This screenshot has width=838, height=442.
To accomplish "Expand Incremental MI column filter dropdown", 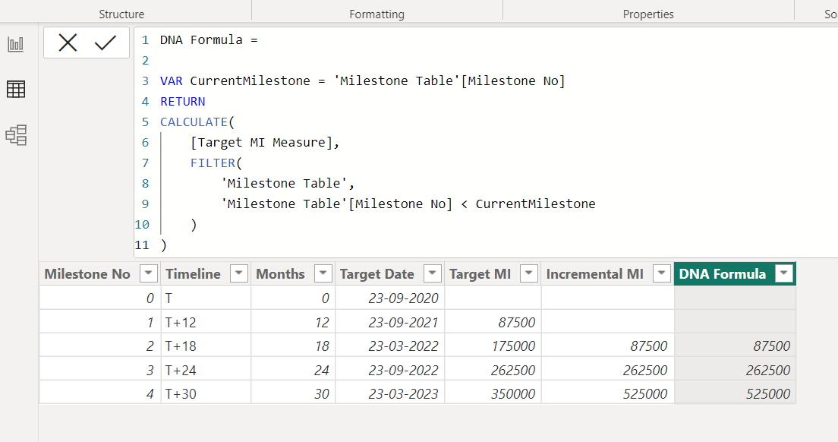I will click(x=662, y=274).
